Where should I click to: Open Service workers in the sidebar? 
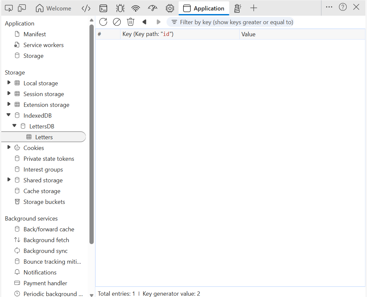[x=43, y=45]
